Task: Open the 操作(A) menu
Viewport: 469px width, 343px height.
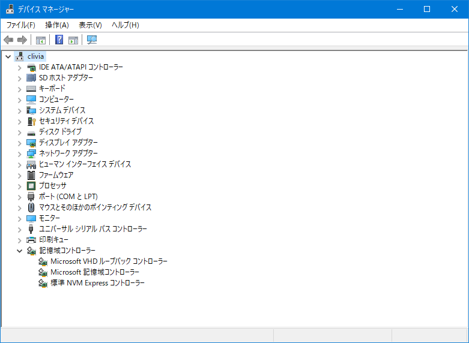Action: 57,25
